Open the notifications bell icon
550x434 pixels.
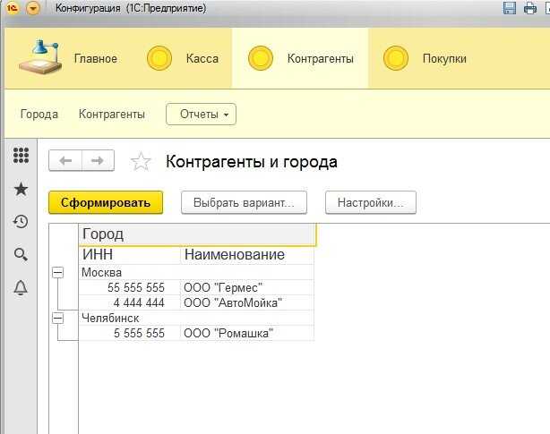21,287
